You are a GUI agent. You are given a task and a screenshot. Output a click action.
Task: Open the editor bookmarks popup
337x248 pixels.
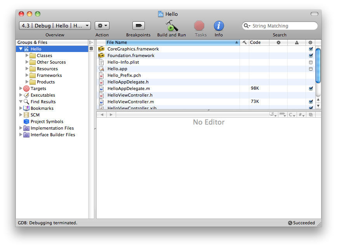(273, 114)
